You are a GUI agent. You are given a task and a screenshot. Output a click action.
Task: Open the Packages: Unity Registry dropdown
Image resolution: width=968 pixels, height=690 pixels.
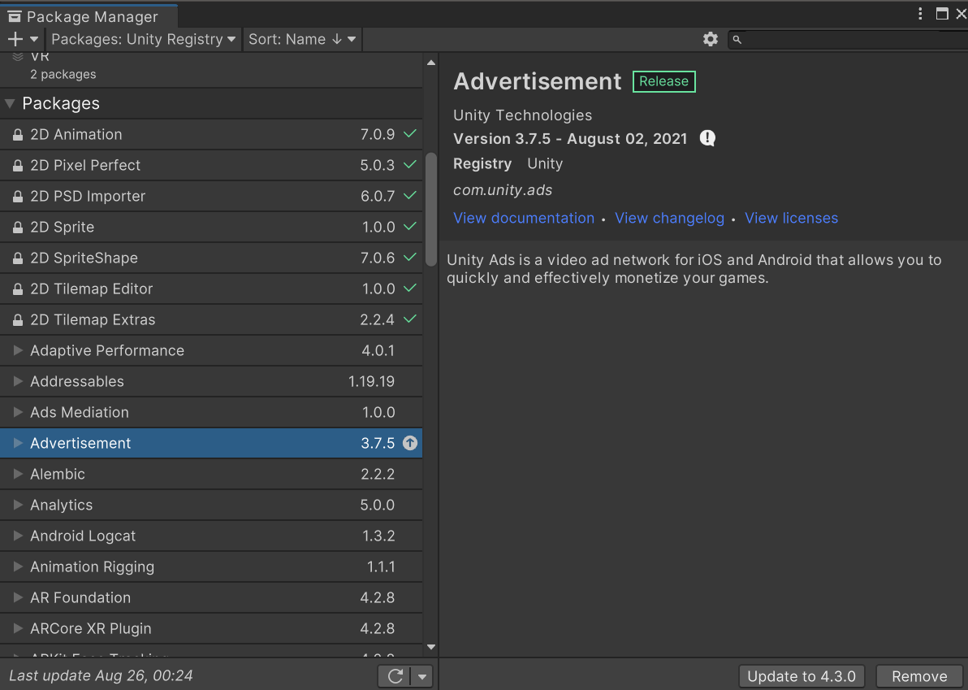click(x=143, y=39)
